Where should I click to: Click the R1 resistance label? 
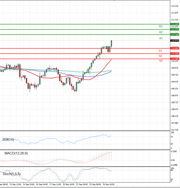tap(161, 39)
